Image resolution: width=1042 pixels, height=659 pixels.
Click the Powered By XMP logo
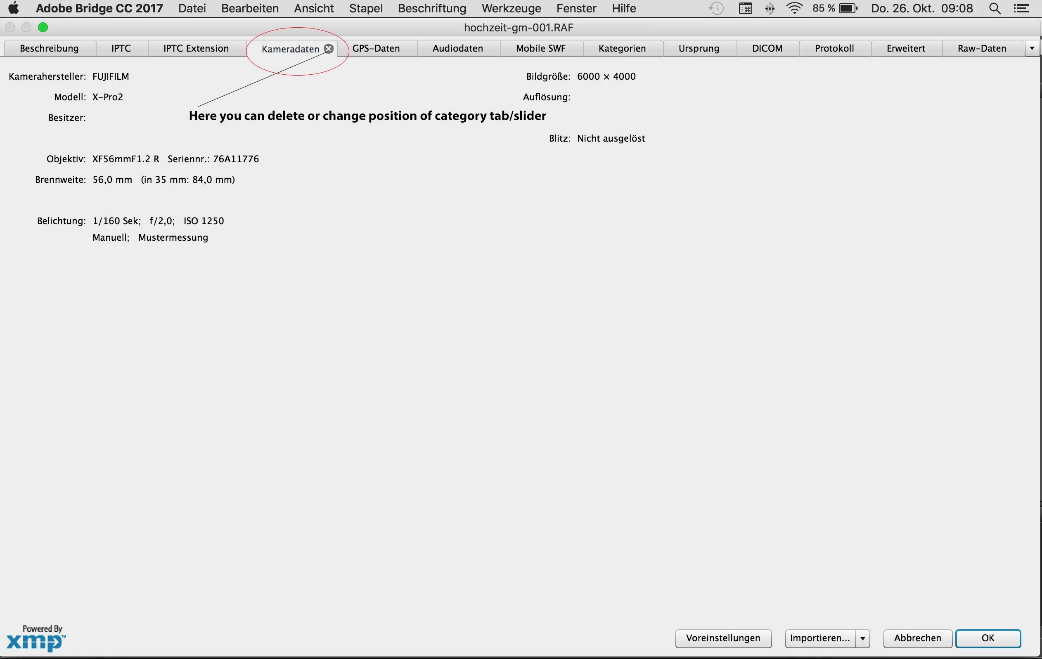pos(36,638)
